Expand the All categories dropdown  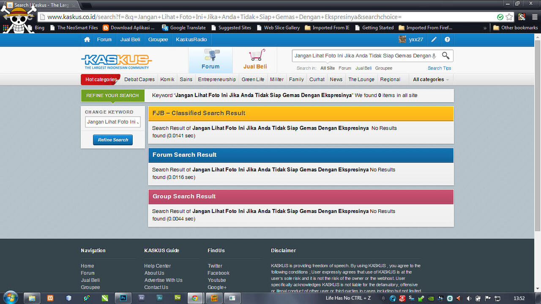(x=431, y=79)
